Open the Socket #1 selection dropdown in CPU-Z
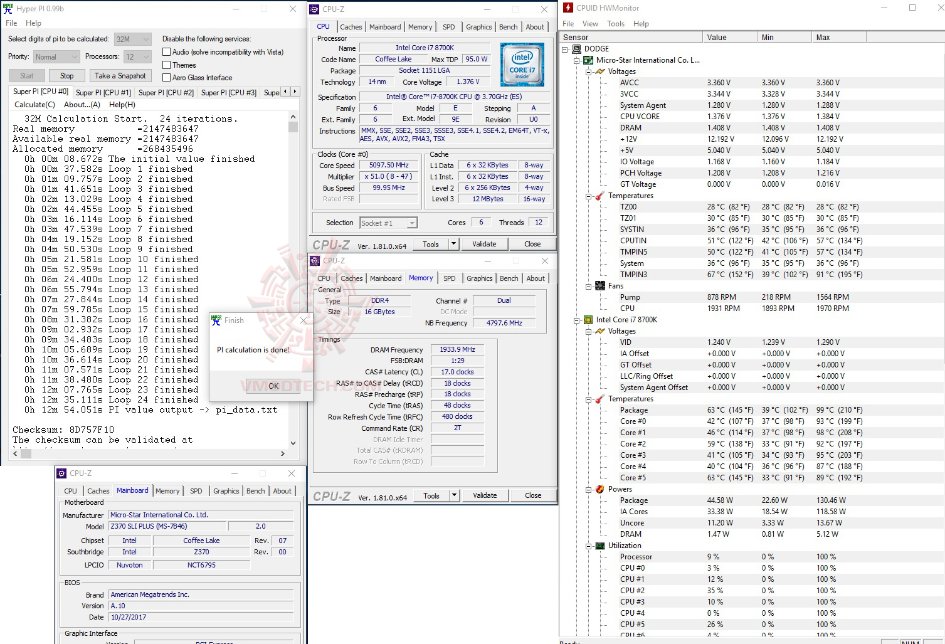 (411, 223)
